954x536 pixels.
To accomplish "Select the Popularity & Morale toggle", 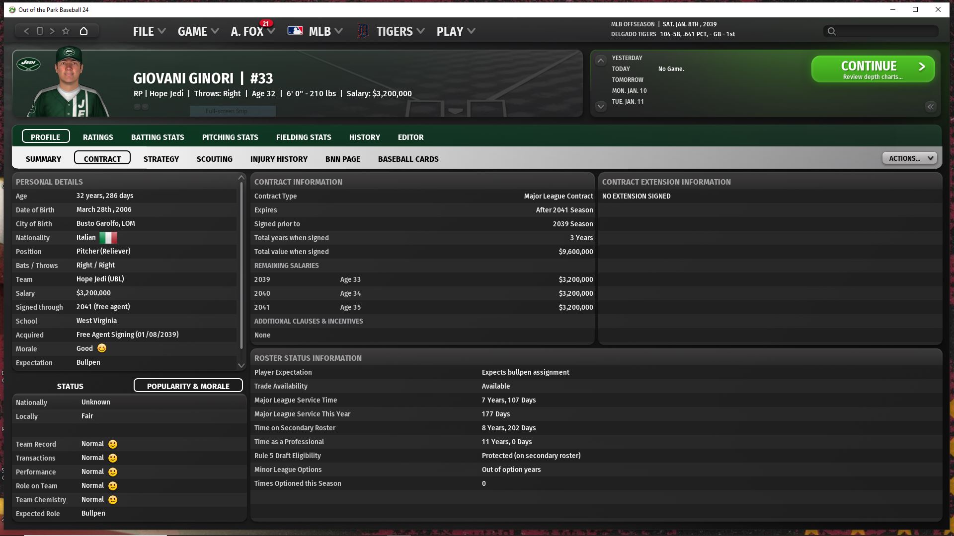I will [188, 386].
